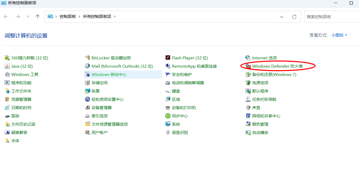Go back with the left arrow button

6,17
